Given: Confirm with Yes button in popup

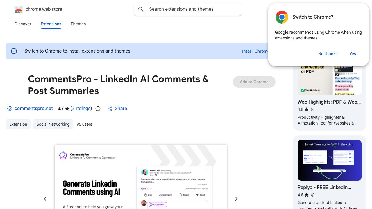Looking at the screenshot, I should pyautogui.click(x=353, y=54).
